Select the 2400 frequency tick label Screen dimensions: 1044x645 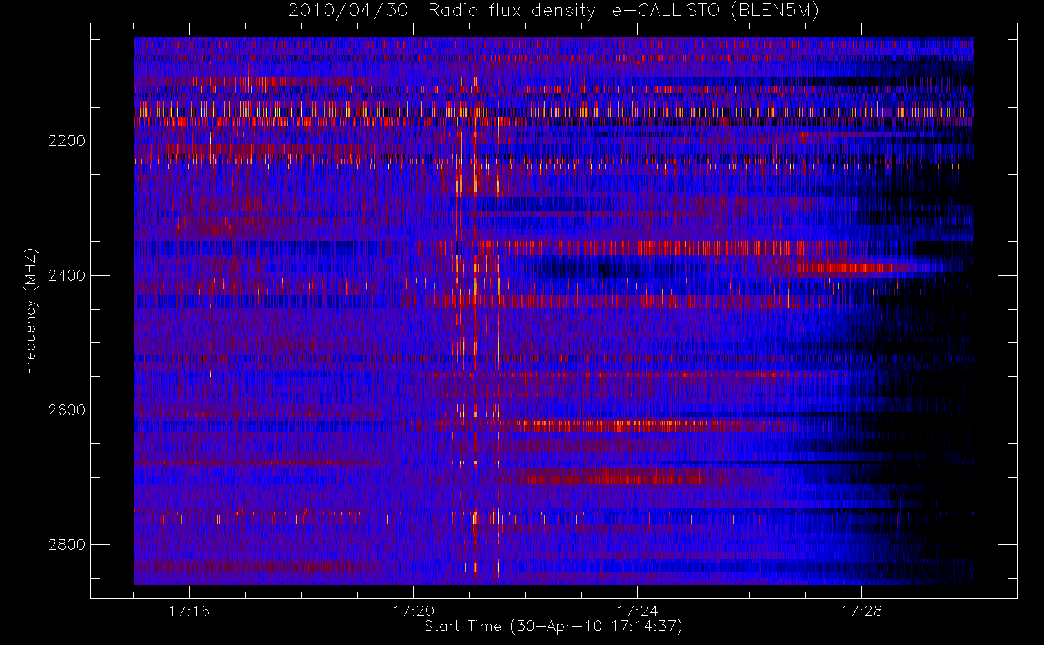point(66,276)
